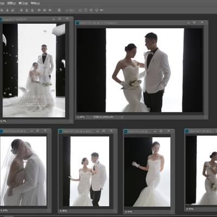
Task: Open the View menu left of Window
Action: 11,3
